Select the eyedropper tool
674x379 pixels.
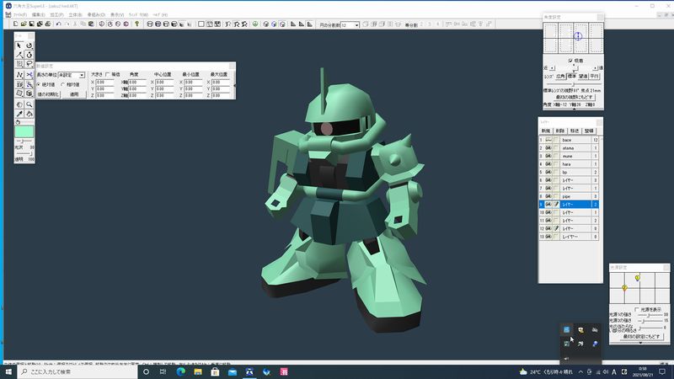point(19,115)
